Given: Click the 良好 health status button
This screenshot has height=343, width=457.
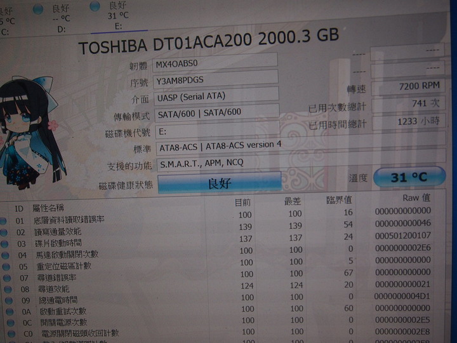Looking at the screenshot, I should [x=220, y=183].
